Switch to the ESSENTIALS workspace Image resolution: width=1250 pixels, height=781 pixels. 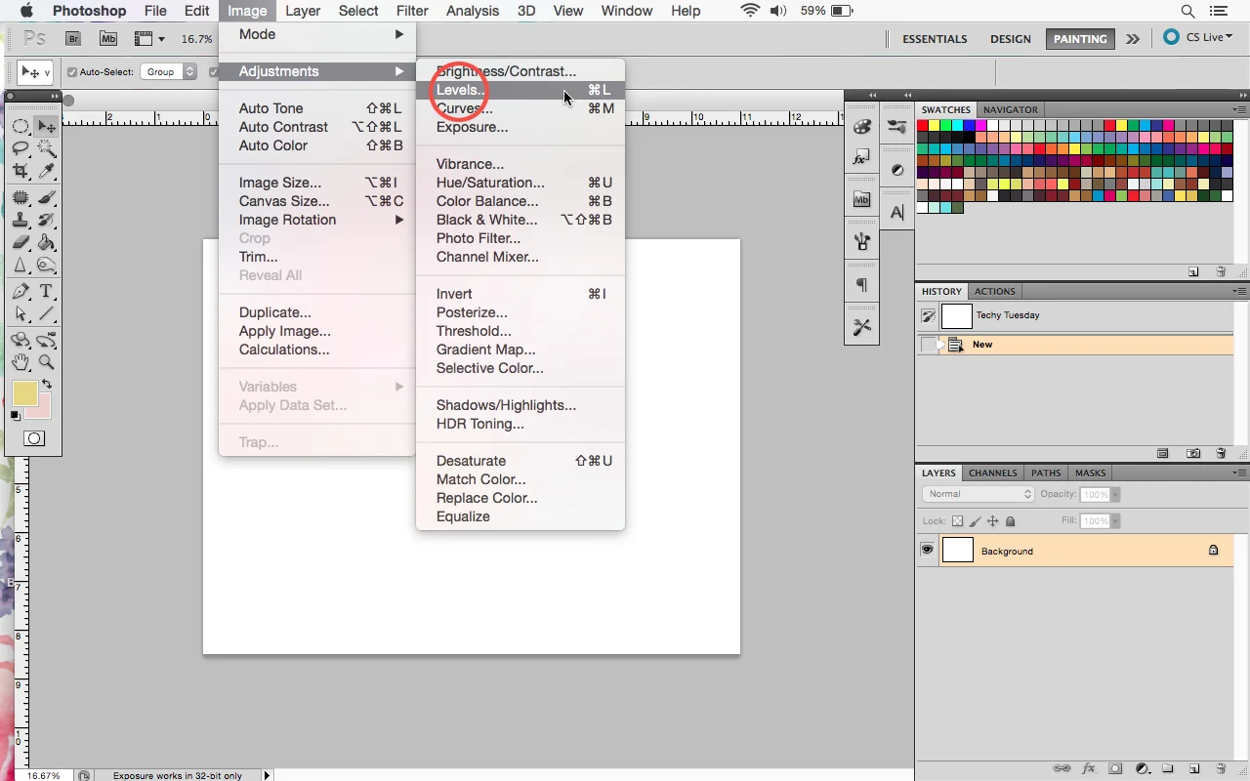[935, 39]
